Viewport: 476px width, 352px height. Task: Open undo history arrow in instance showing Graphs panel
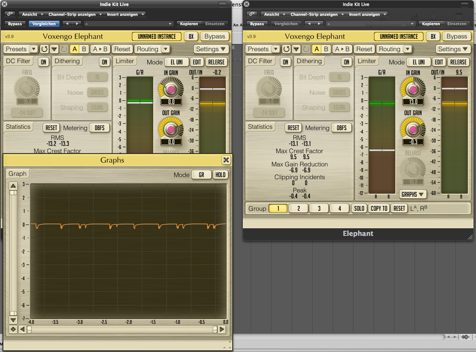[x=54, y=49]
